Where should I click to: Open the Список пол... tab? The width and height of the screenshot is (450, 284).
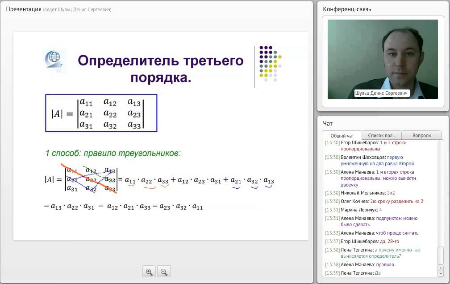(x=381, y=135)
